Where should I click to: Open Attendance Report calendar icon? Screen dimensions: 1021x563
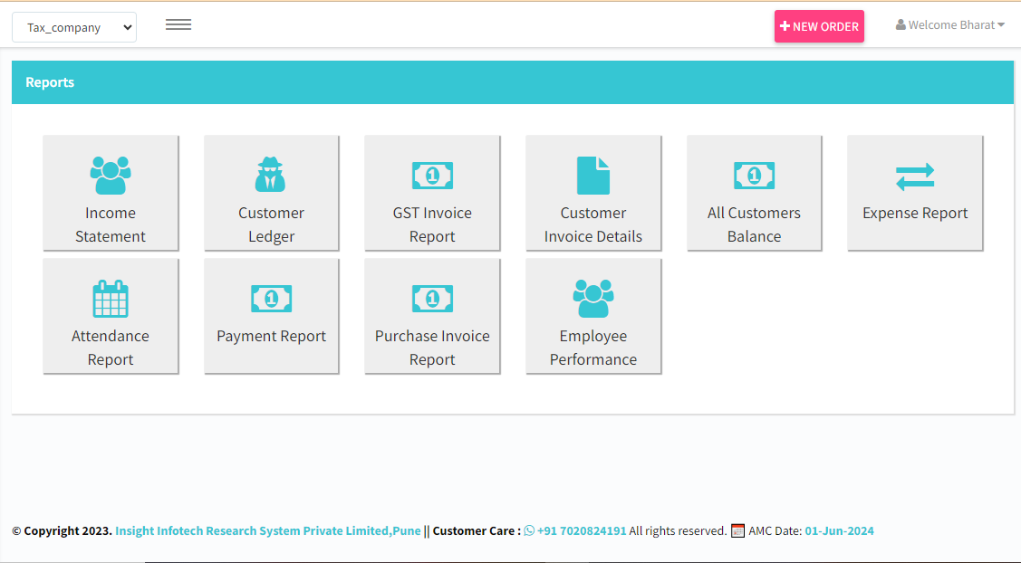110,299
